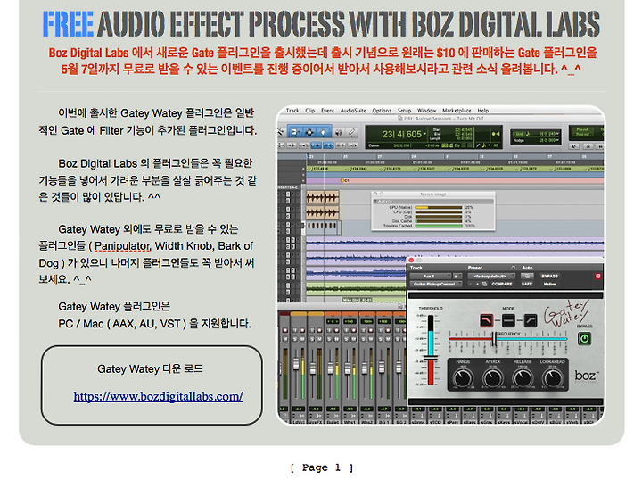This screenshot has width=642, height=488.
Task: Click the automation enable icon under Auto
Action: coord(527,277)
